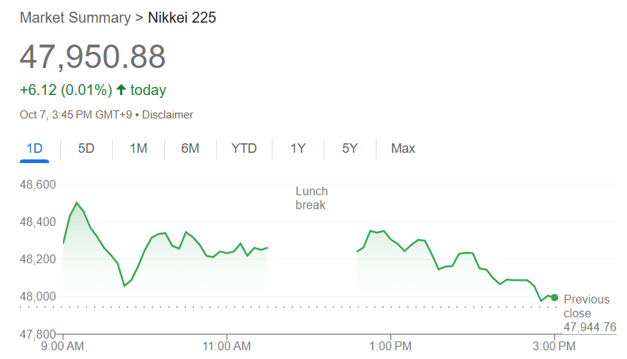The image size is (627, 359).
Task: Switch to the 5D chart tab
Action: tap(86, 148)
